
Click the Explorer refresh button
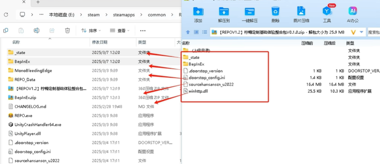(x=6, y=15)
